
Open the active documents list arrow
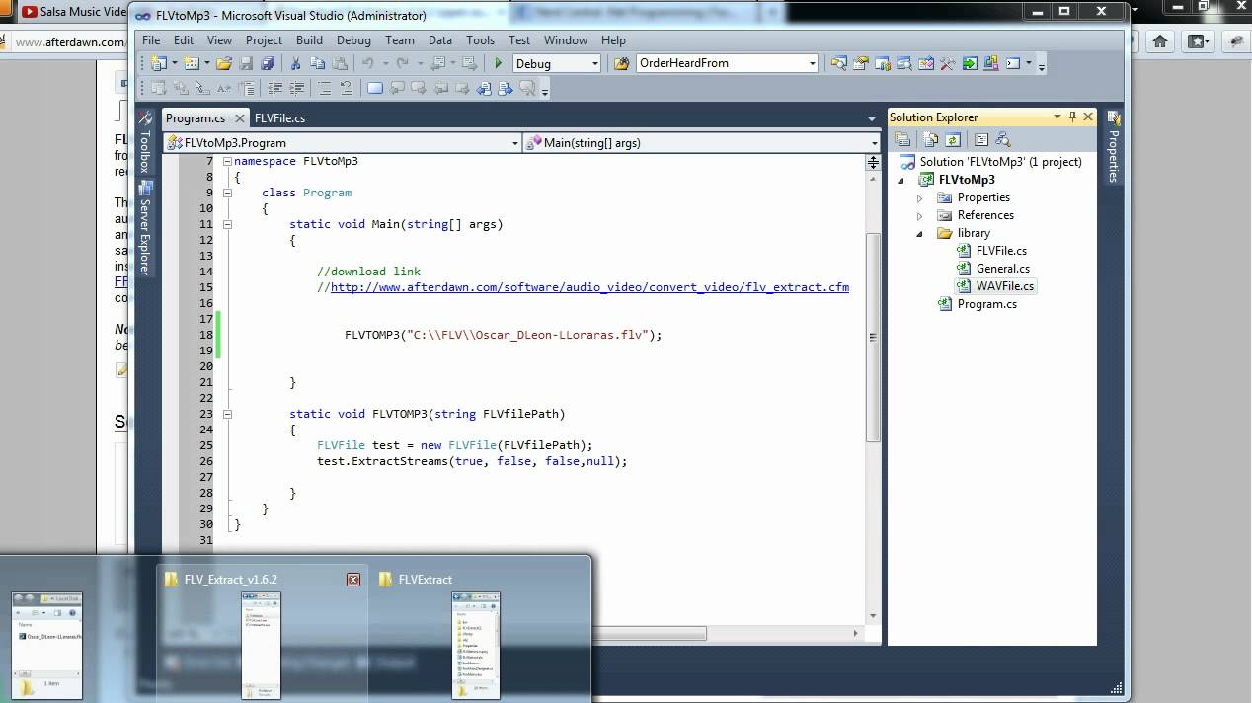872,118
